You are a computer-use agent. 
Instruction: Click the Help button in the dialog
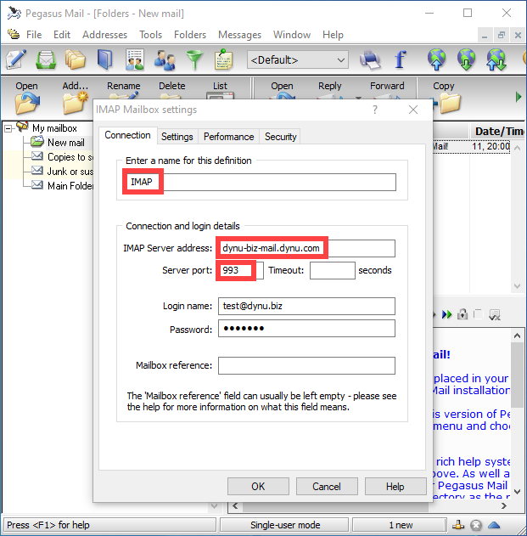pyautogui.click(x=395, y=486)
